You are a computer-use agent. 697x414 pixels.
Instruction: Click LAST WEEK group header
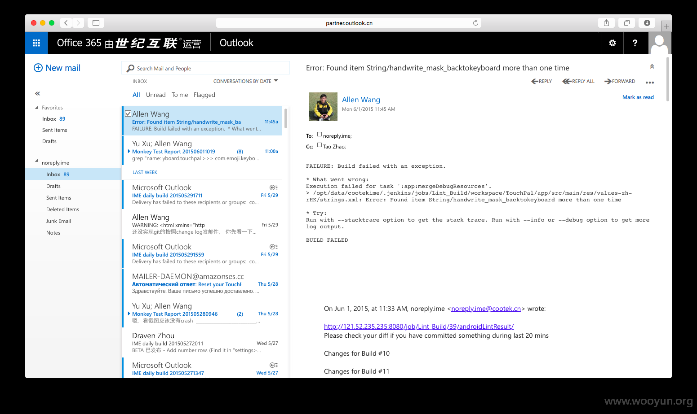pyautogui.click(x=145, y=172)
